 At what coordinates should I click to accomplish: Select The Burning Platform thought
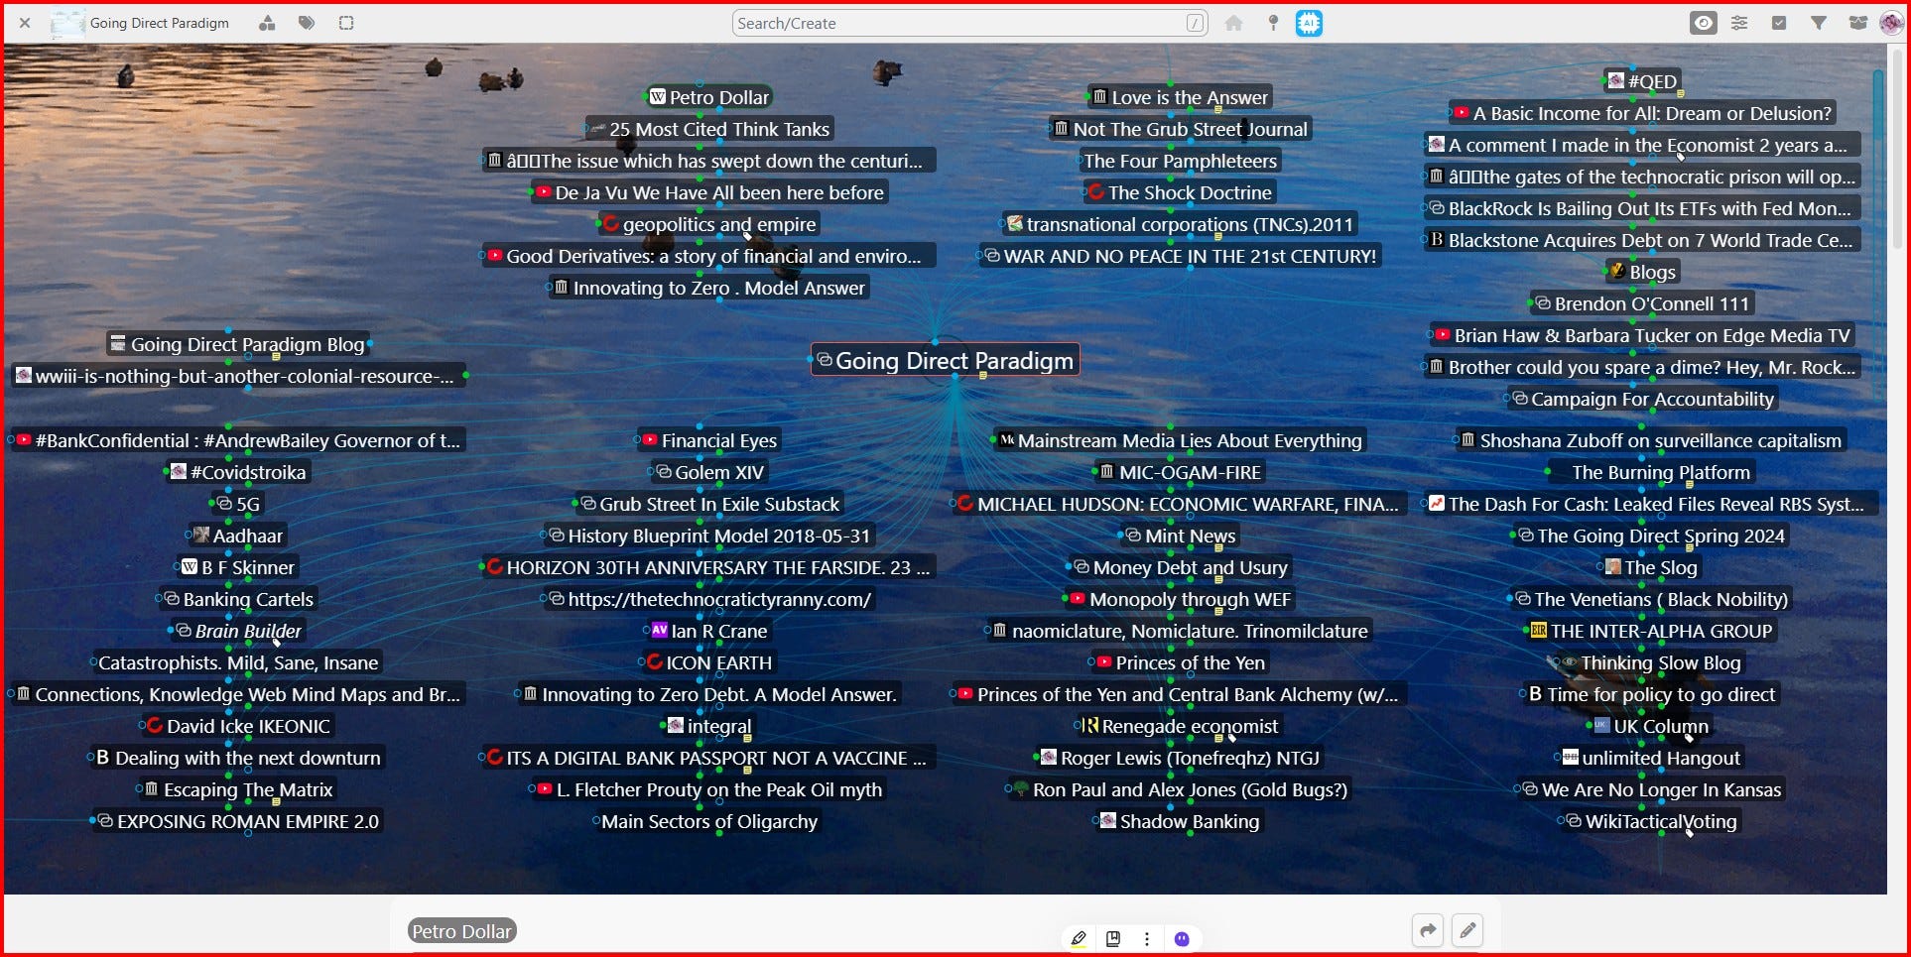[1651, 472]
